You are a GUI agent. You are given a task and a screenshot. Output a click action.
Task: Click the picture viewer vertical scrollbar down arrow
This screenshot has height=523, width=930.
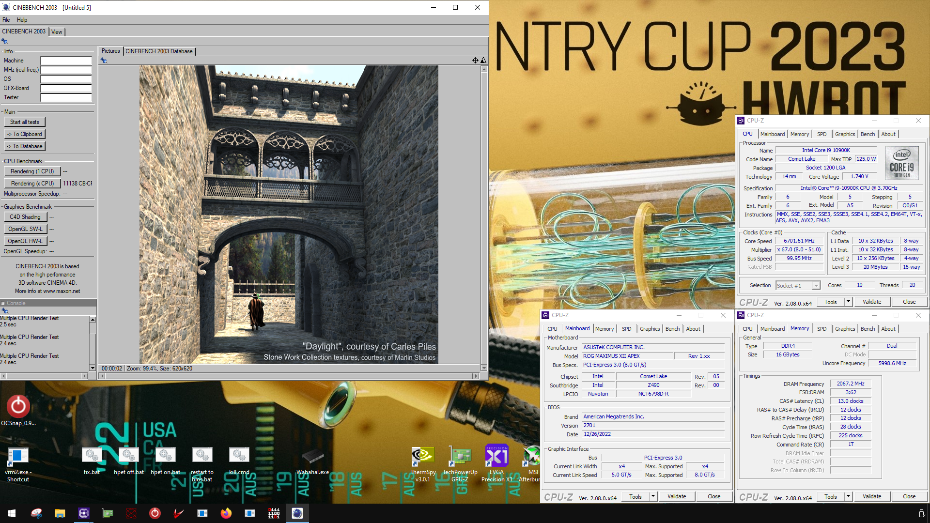(483, 368)
